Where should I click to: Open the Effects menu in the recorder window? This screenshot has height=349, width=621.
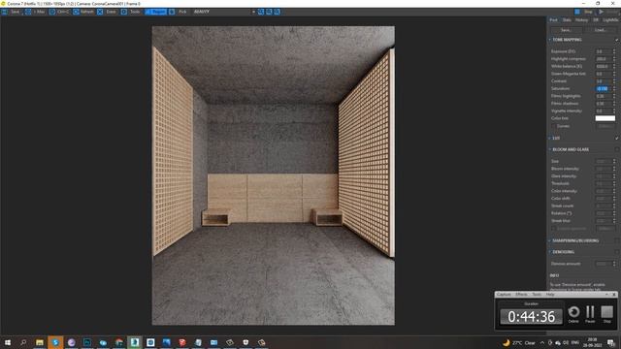point(521,295)
